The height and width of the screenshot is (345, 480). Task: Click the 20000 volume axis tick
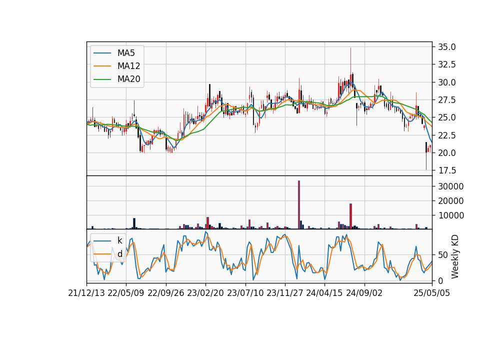pos(451,201)
